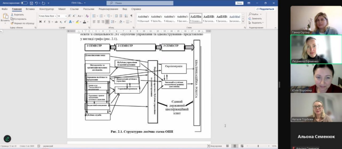Toggle the Автосохранение switch
This screenshot has width=342, height=149.
[24, 3]
